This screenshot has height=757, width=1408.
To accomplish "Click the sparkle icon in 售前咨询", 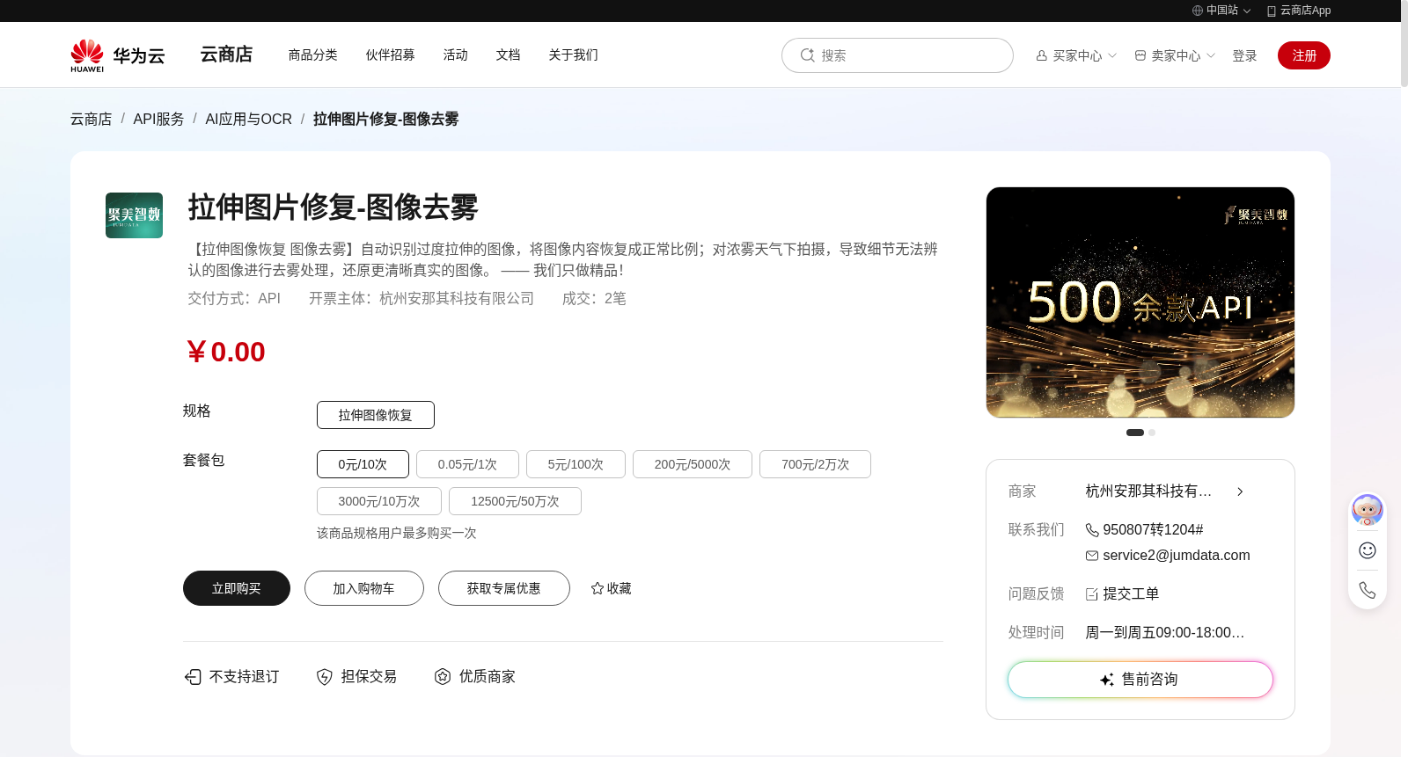I will coord(1107,680).
